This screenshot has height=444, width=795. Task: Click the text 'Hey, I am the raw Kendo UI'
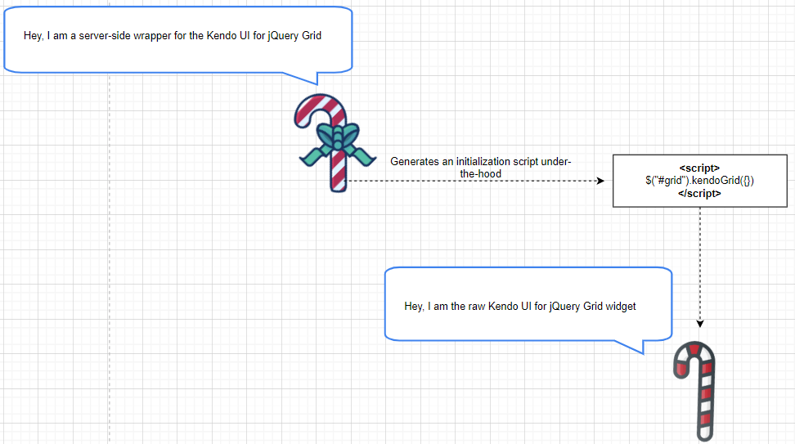(470, 306)
